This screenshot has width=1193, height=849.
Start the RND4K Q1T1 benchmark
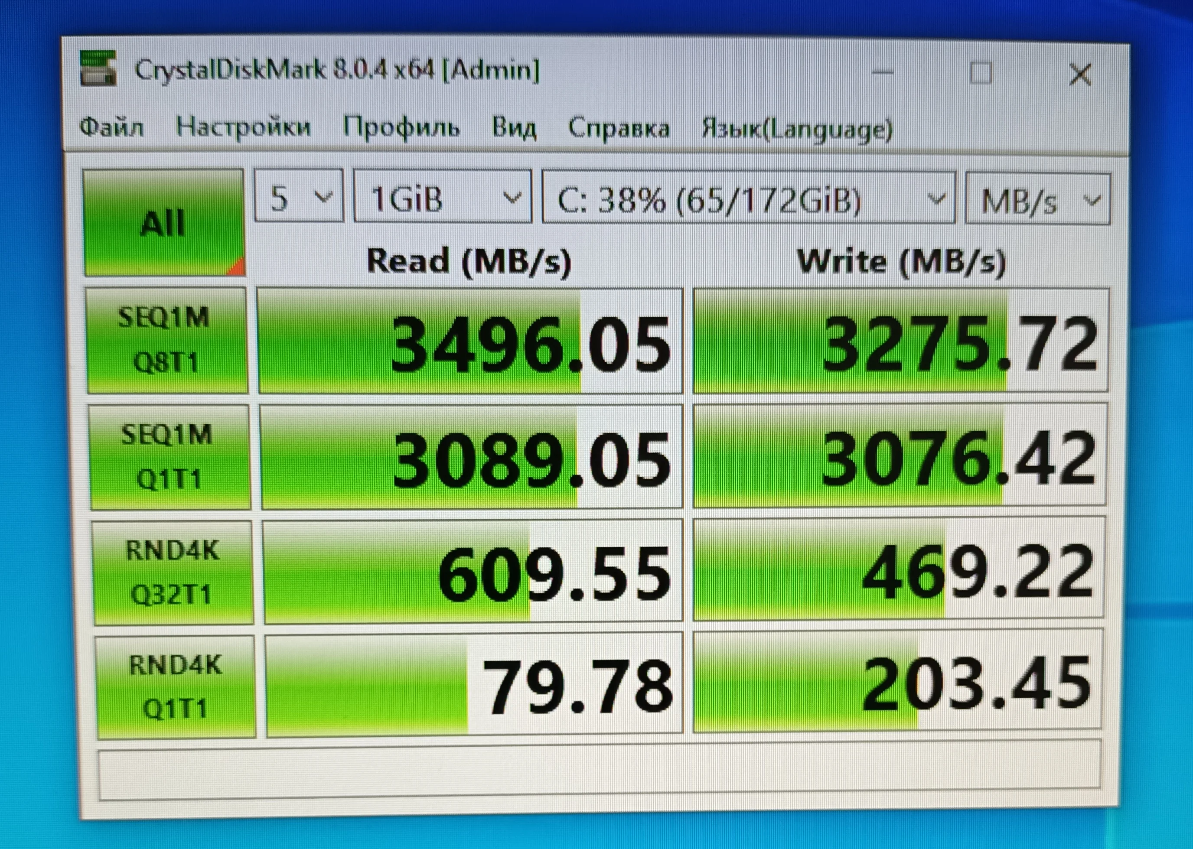coord(176,687)
